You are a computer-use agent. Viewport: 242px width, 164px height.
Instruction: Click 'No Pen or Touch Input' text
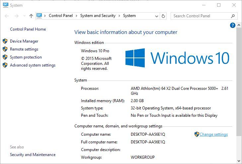174,115
